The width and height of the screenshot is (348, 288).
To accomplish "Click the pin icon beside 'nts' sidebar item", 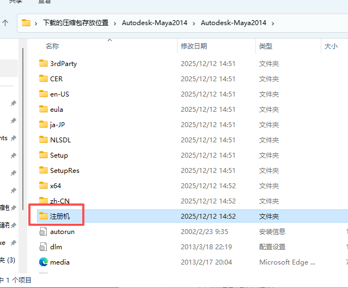I will (x=14, y=138).
